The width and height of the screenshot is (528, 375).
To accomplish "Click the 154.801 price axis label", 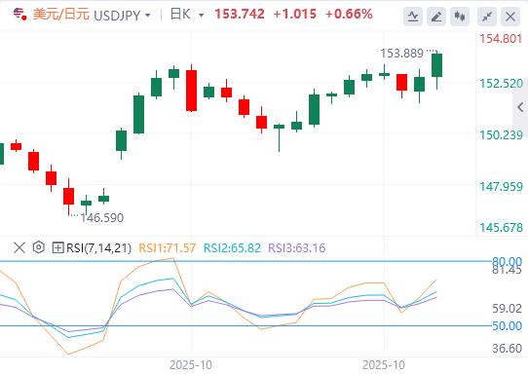I will click(501, 39).
